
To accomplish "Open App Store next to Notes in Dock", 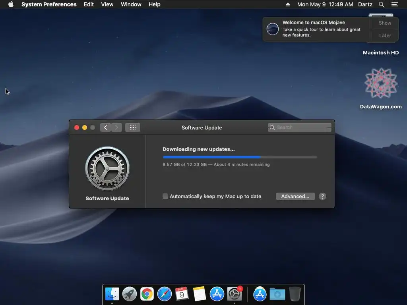I will (x=217, y=294).
